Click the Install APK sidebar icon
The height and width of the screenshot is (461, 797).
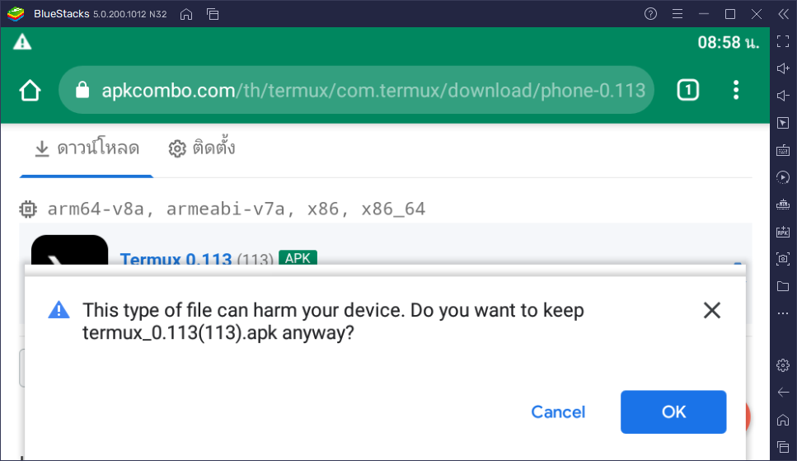click(x=783, y=232)
